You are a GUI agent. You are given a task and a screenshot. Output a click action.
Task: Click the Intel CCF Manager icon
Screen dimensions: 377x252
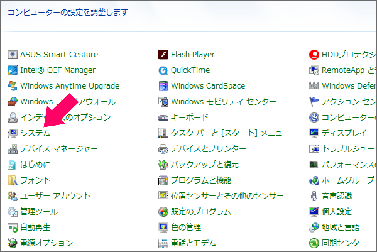(13, 70)
